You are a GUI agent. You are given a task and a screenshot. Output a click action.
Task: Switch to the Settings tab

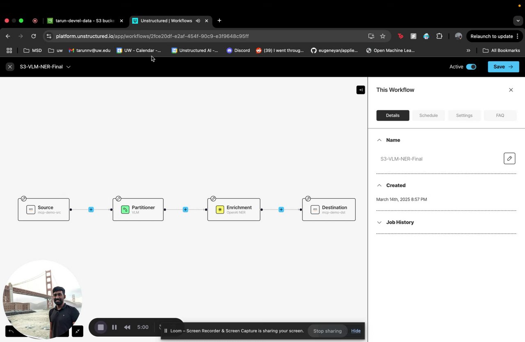click(464, 115)
